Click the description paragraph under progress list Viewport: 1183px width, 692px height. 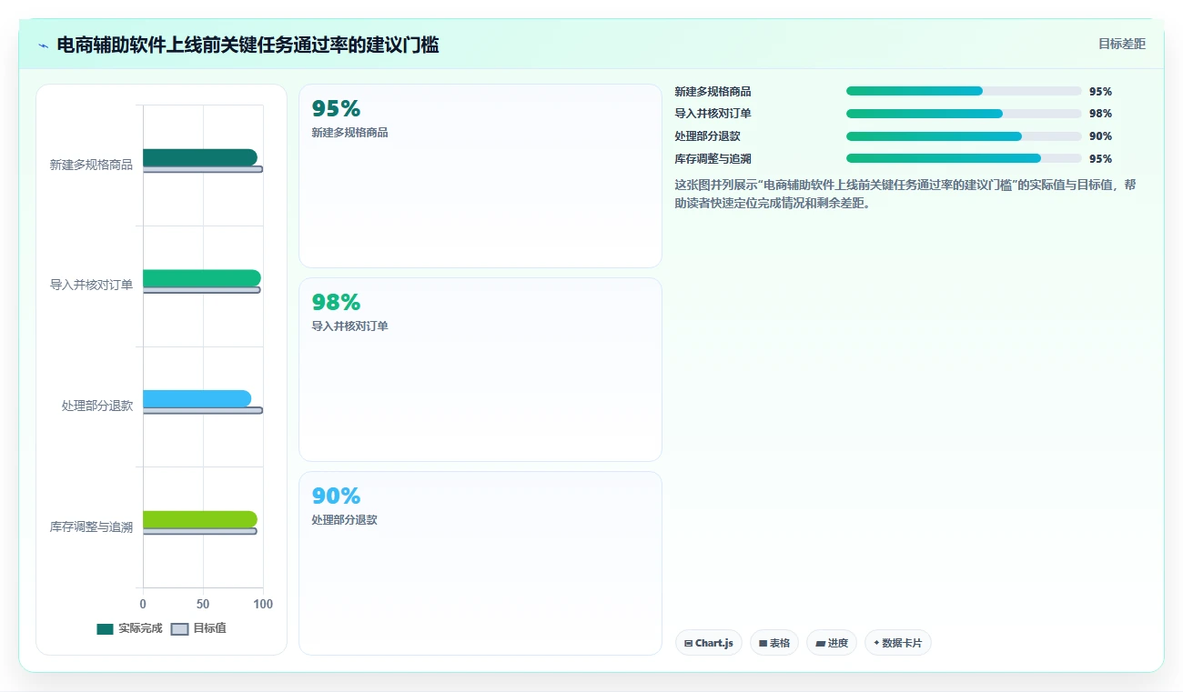point(905,194)
